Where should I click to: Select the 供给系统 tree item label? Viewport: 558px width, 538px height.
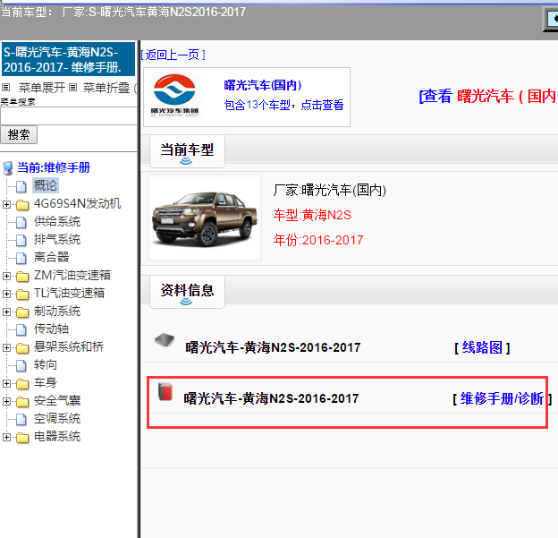(x=57, y=222)
